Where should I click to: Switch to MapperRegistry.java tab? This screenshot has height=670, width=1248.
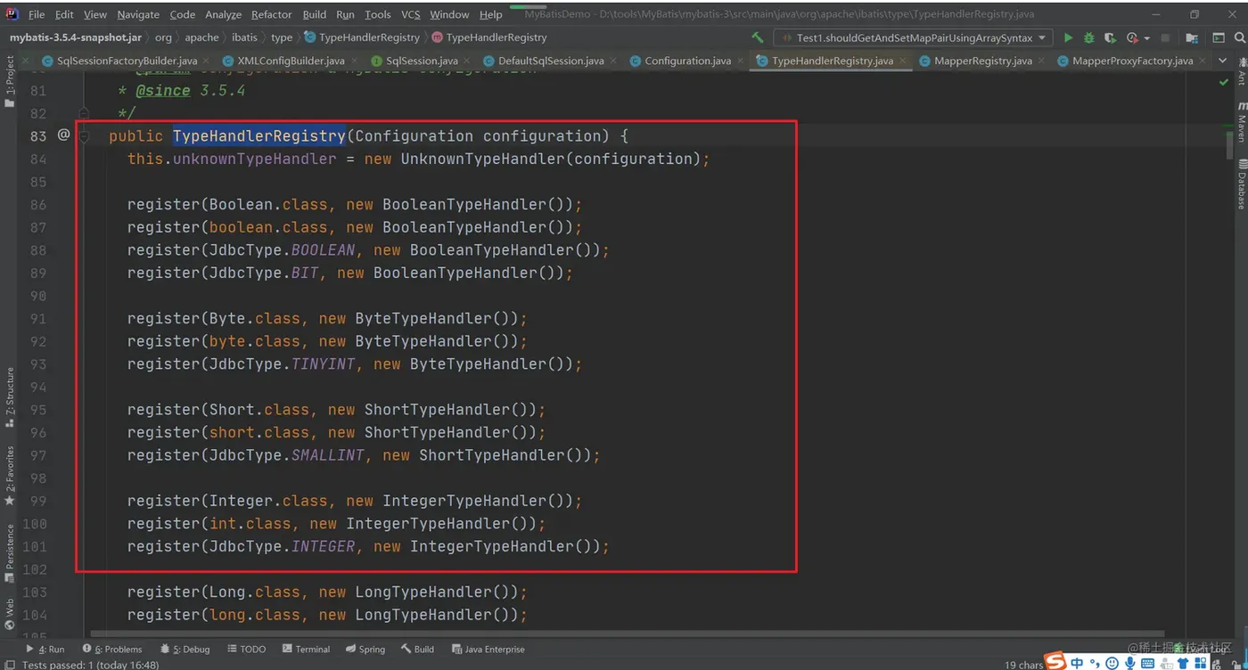click(x=983, y=61)
